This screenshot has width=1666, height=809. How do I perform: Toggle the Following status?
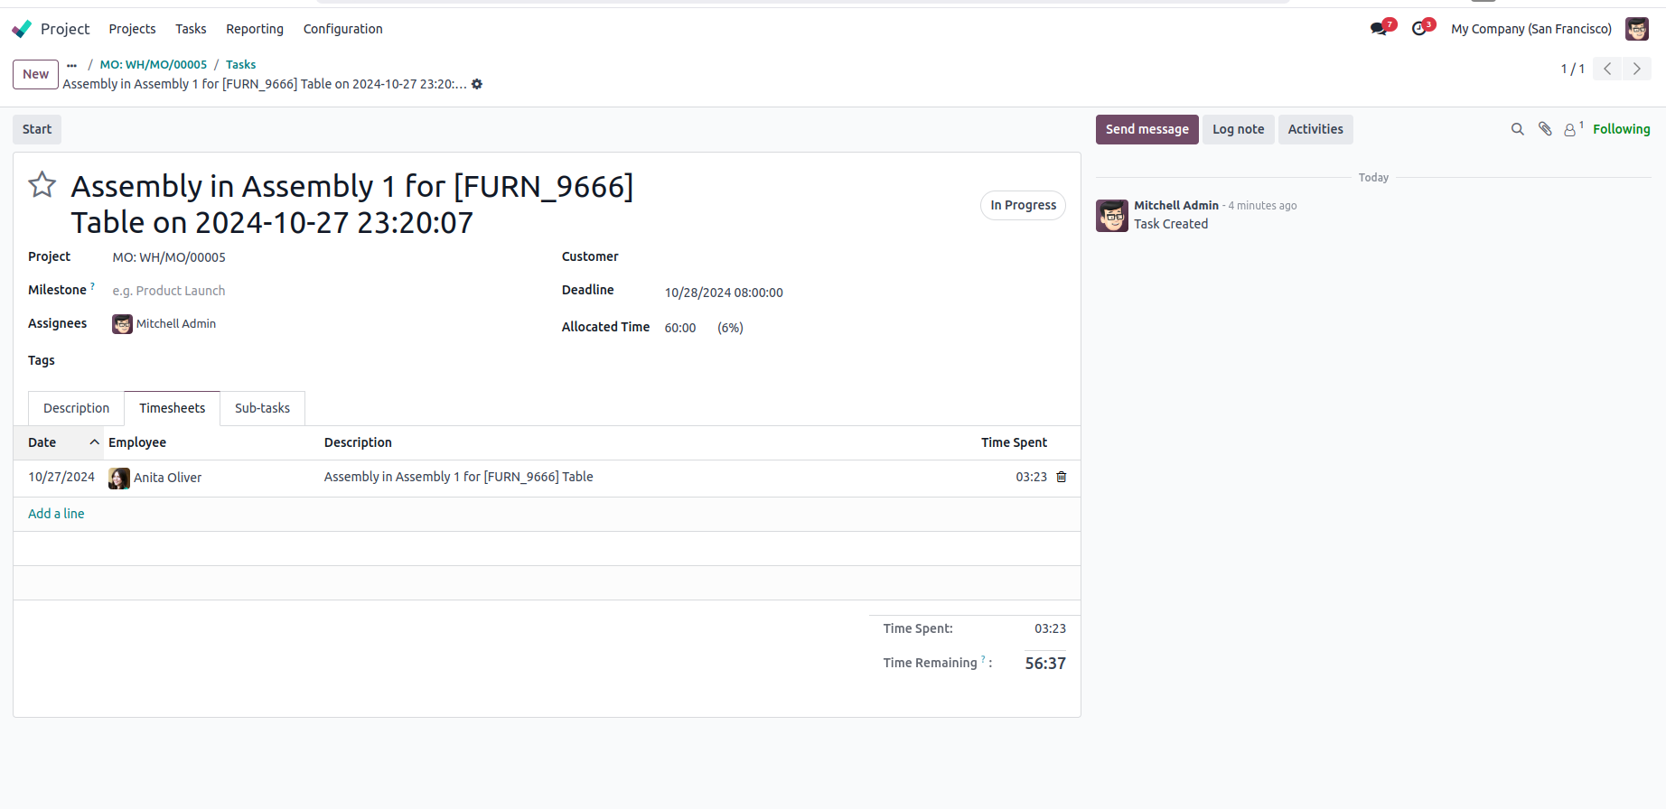point(1621,129)
